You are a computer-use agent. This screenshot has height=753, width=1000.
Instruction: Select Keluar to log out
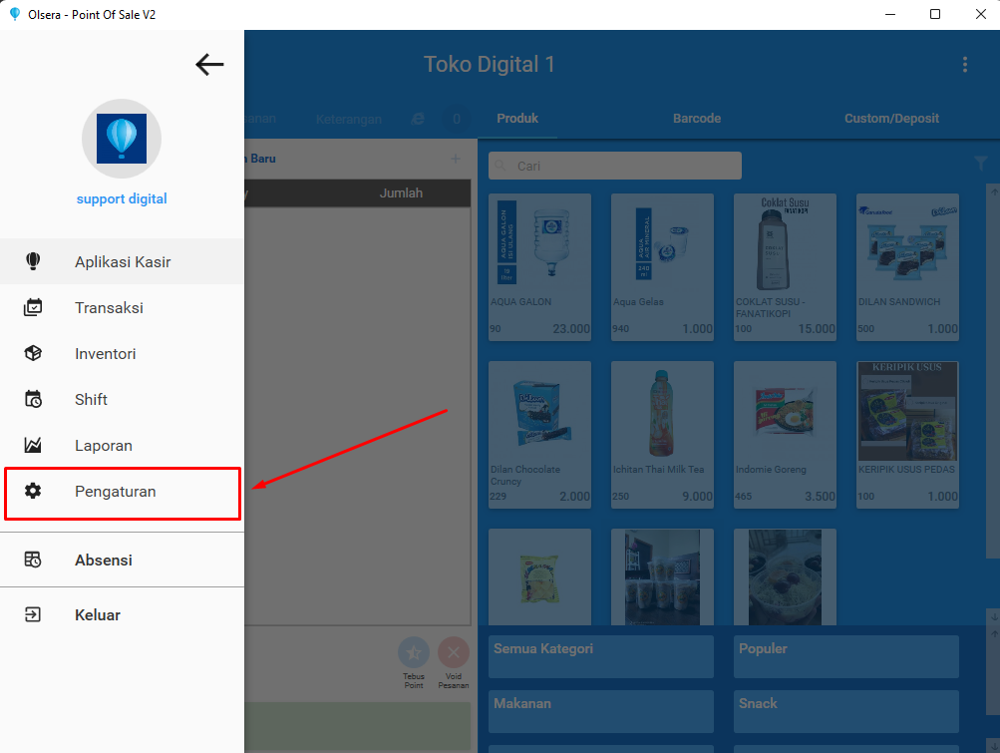122,614
